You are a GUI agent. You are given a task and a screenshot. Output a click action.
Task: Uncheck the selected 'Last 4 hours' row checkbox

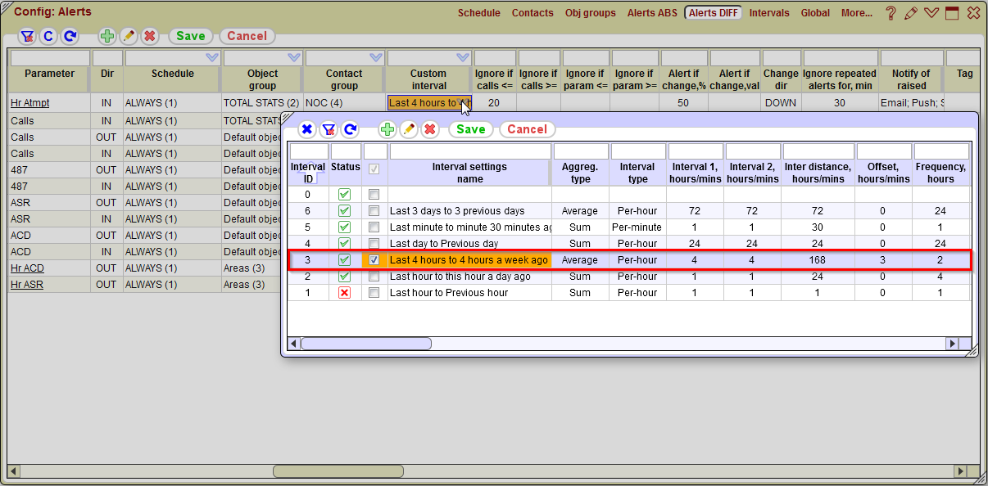[374, 259]
